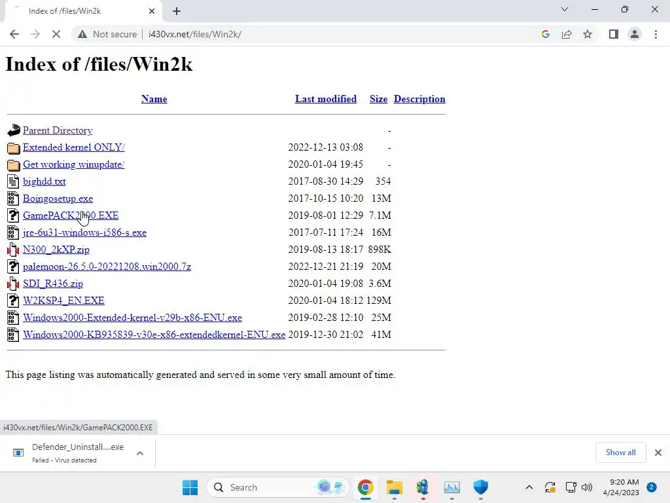Click Show all downloads
This screenshot has width=670, height=503.
pyautogui.click(x=620, y=453)
